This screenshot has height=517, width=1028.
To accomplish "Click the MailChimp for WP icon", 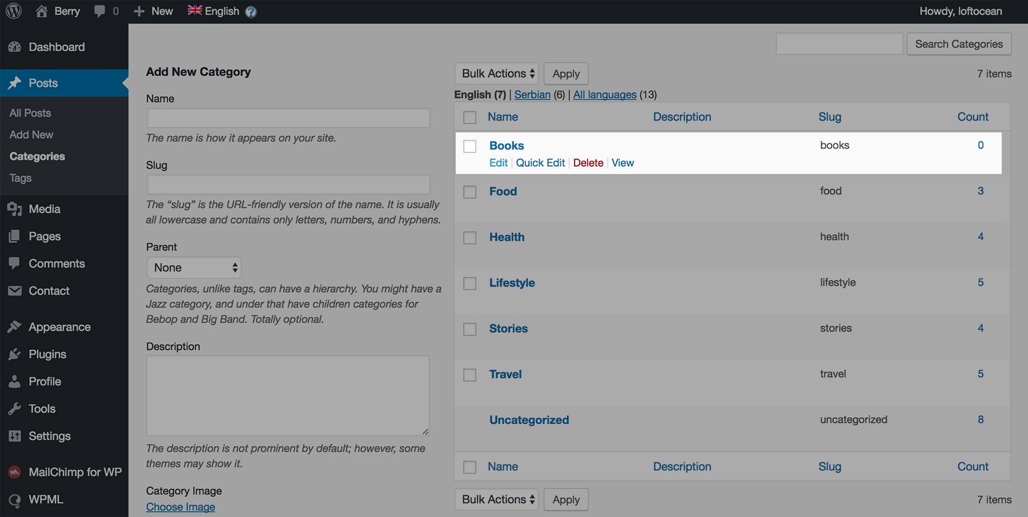I will coord(15,472).
